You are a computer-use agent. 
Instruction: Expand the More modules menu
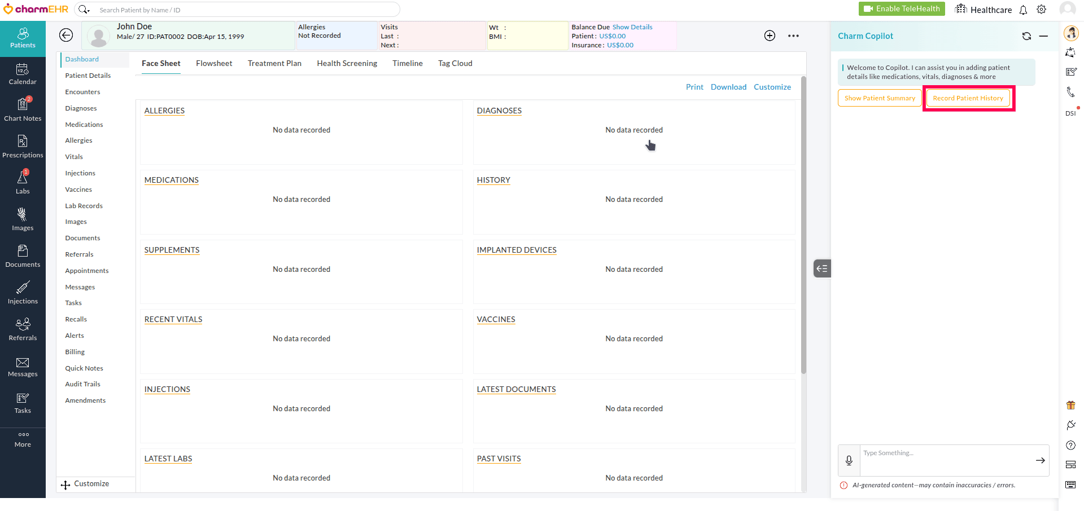23,439
